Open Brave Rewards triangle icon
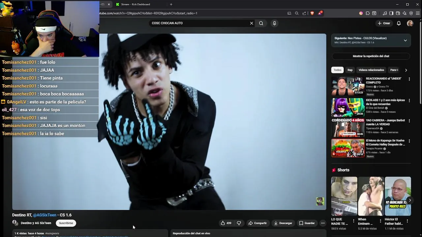422x237 pixels. [x=320, y=13]
